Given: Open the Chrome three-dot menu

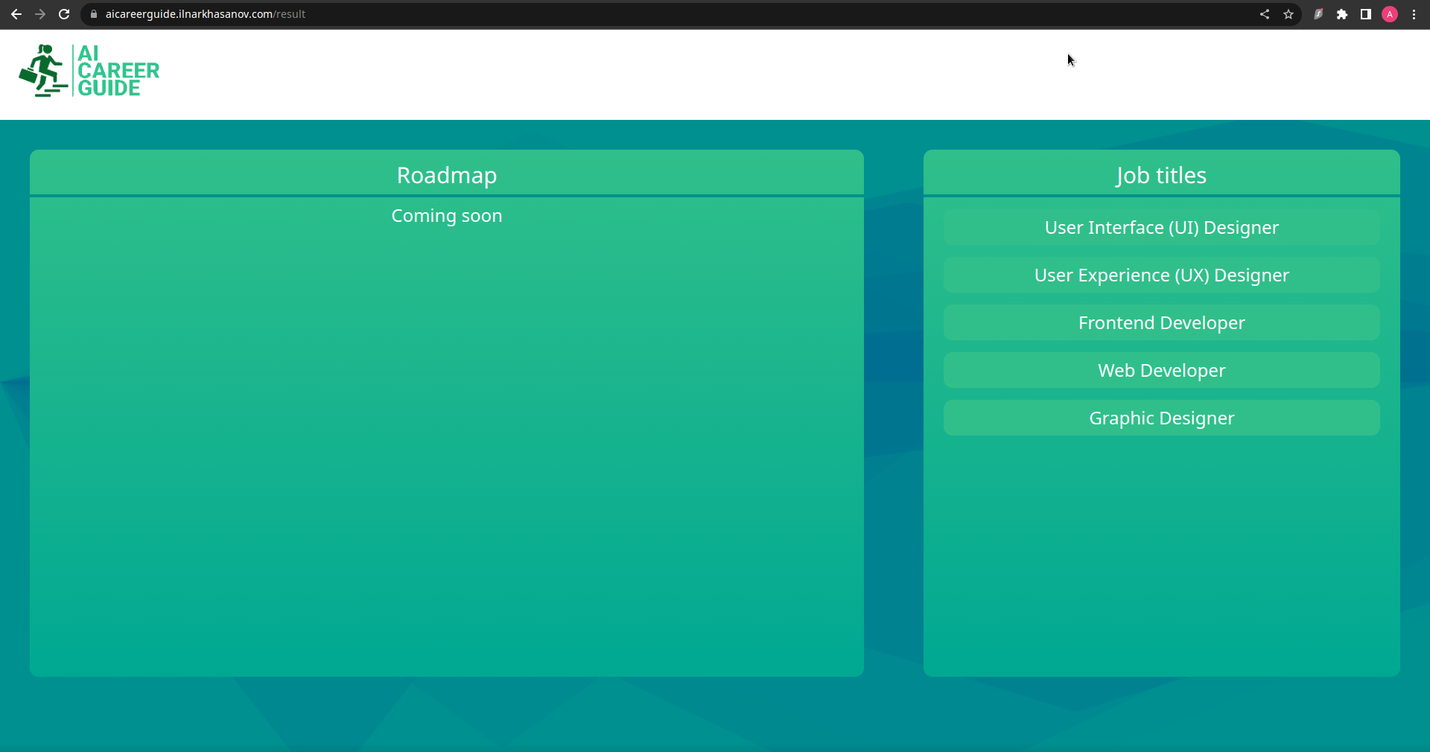Looking at the screenshot, I should pyautogui.click(x=1414, y=14).
